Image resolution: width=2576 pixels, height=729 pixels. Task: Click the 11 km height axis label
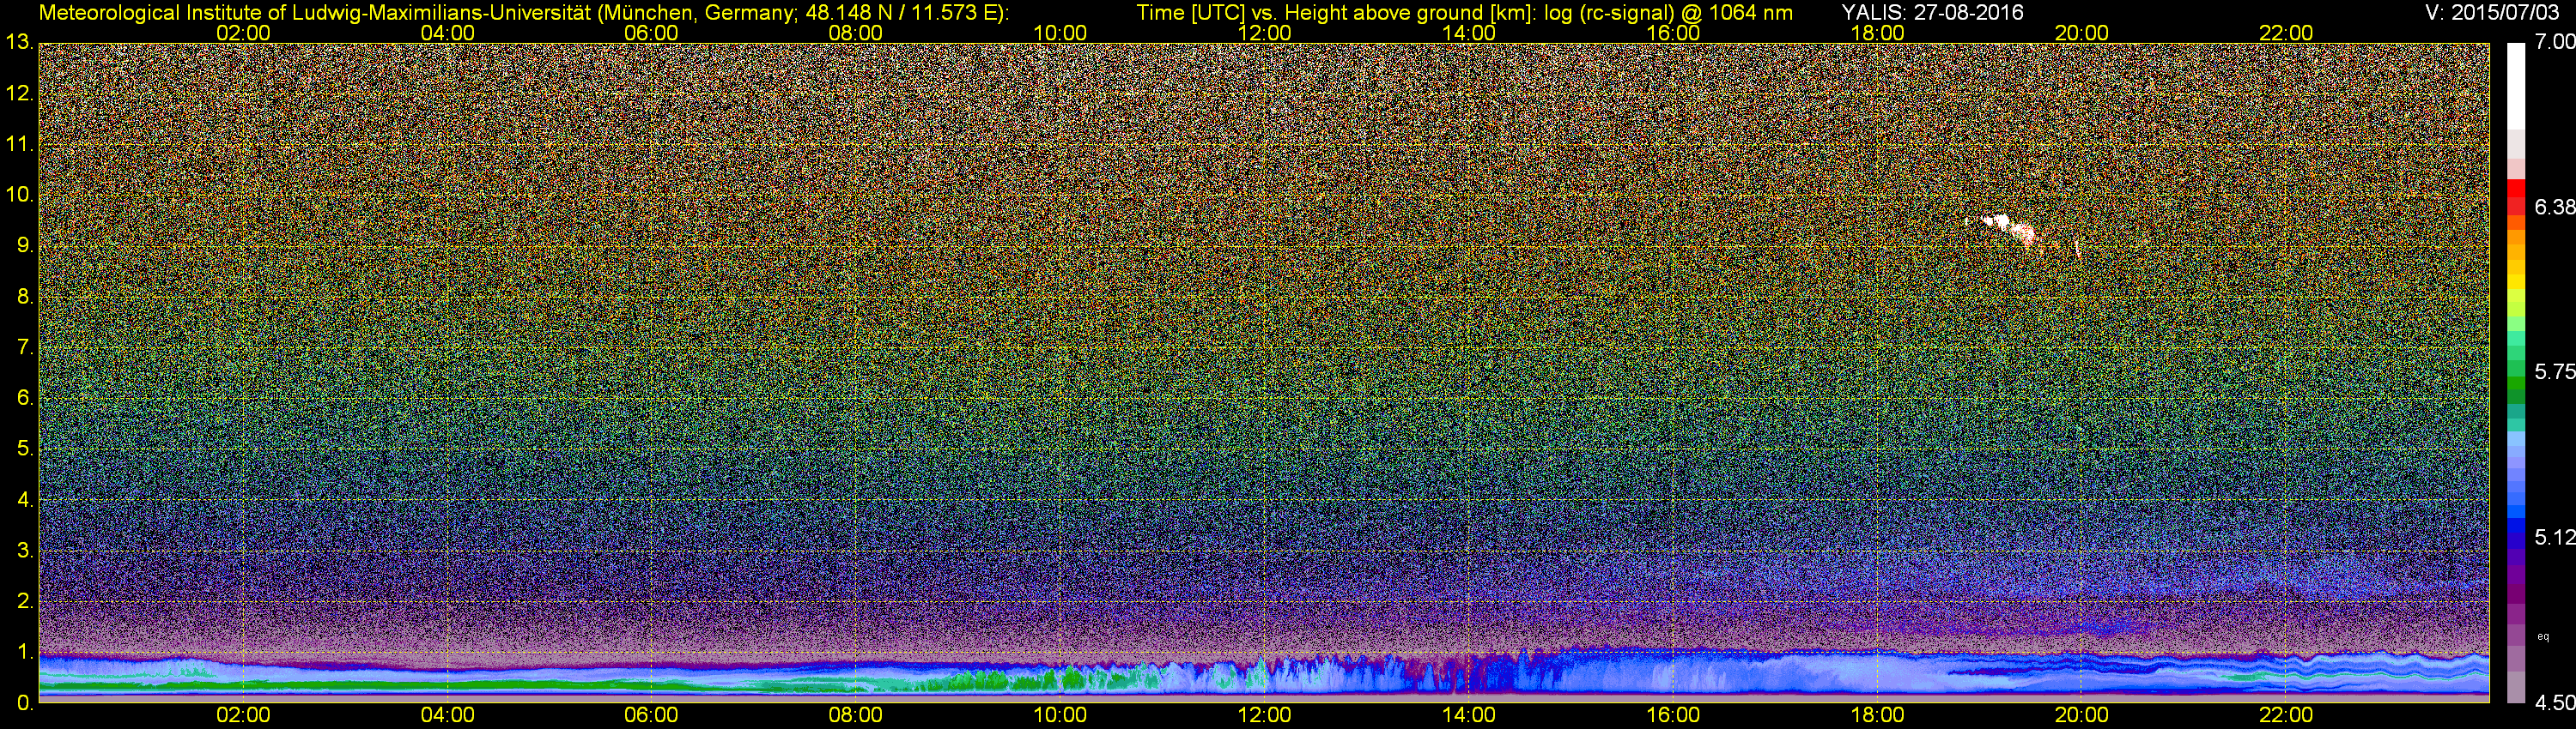[x=19, y=145]
